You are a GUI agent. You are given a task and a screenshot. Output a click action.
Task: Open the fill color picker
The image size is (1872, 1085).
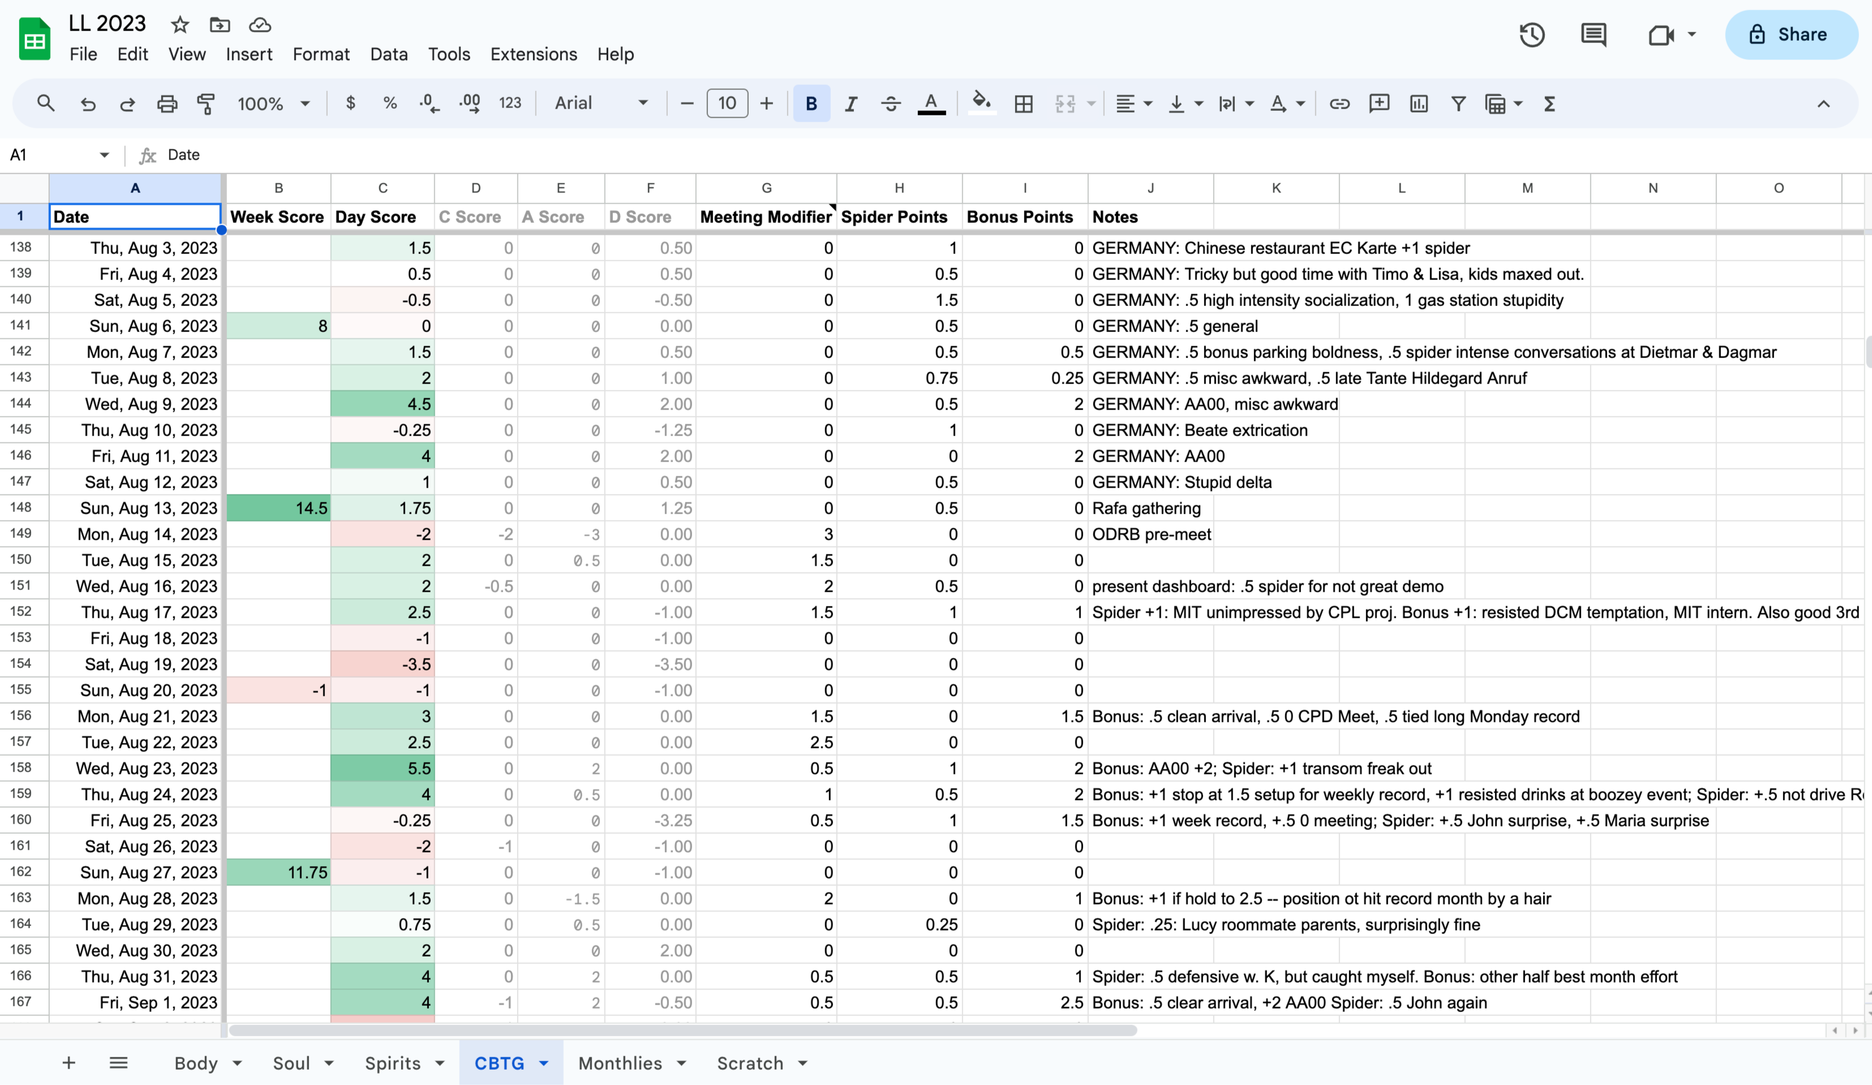[x=982, y=103]
